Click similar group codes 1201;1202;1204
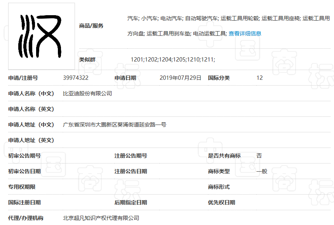The height and width of the screenshot is (225, 334). [173, 60]
